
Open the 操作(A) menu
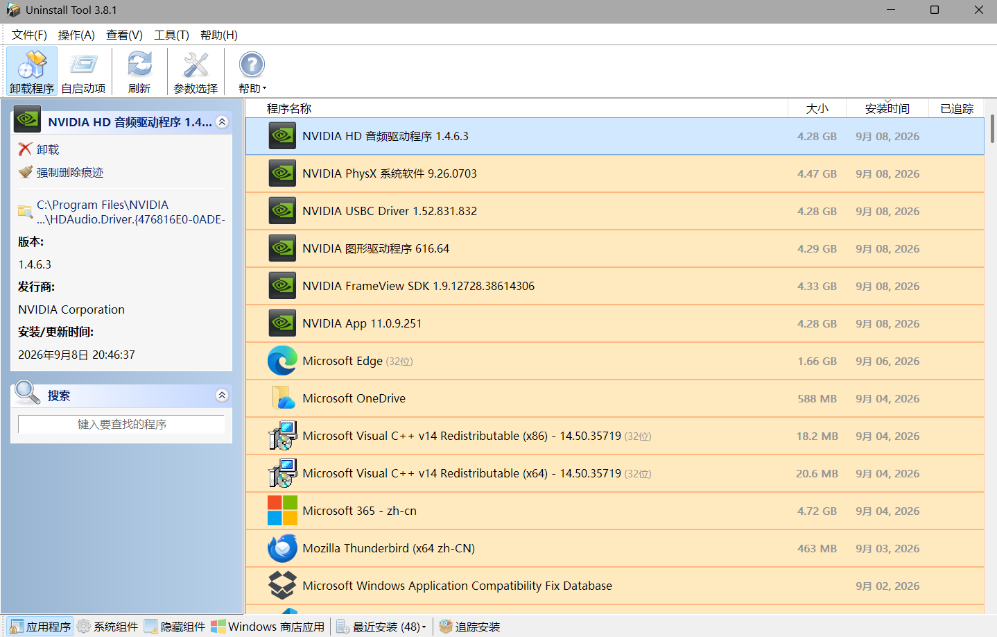(76, 35)
